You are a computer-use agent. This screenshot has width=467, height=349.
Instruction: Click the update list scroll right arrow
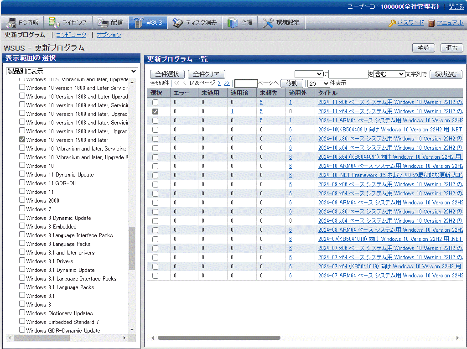pos(457,338)
